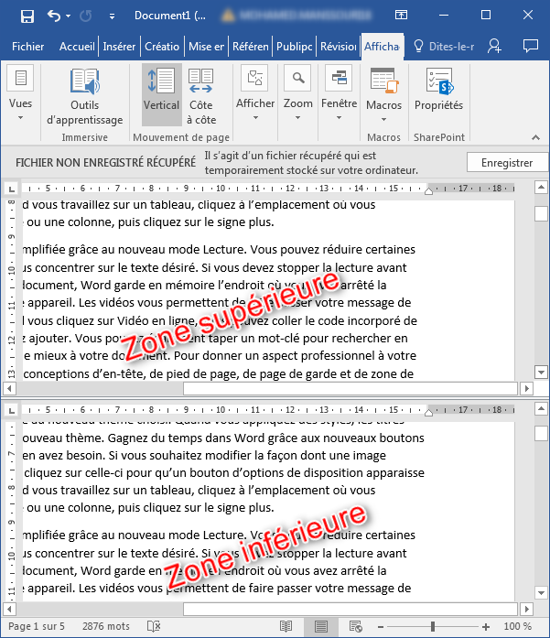Click lower pane horizontal scroll left arrow

pyautogui.click(x=9, y=609)
